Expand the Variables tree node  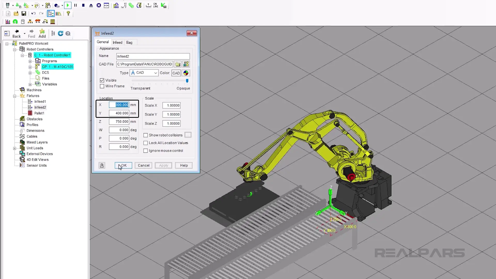pyautogui.click(x=30, y=84)
